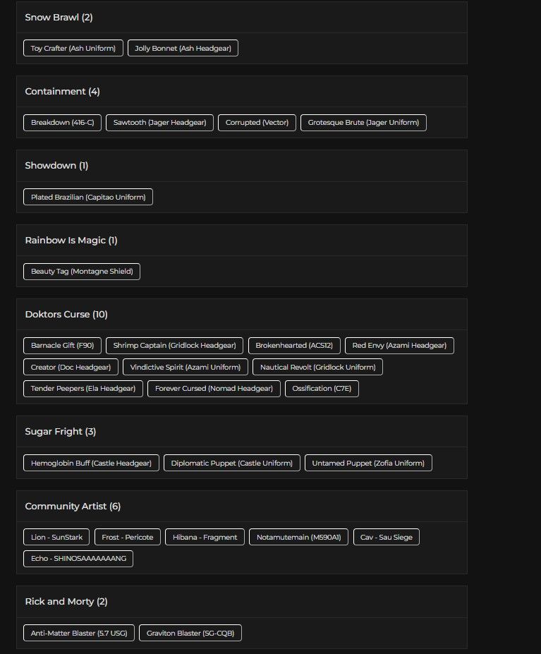Choose Hemoglobin Buff (Castle Headgear)

[x=91, y=463]
